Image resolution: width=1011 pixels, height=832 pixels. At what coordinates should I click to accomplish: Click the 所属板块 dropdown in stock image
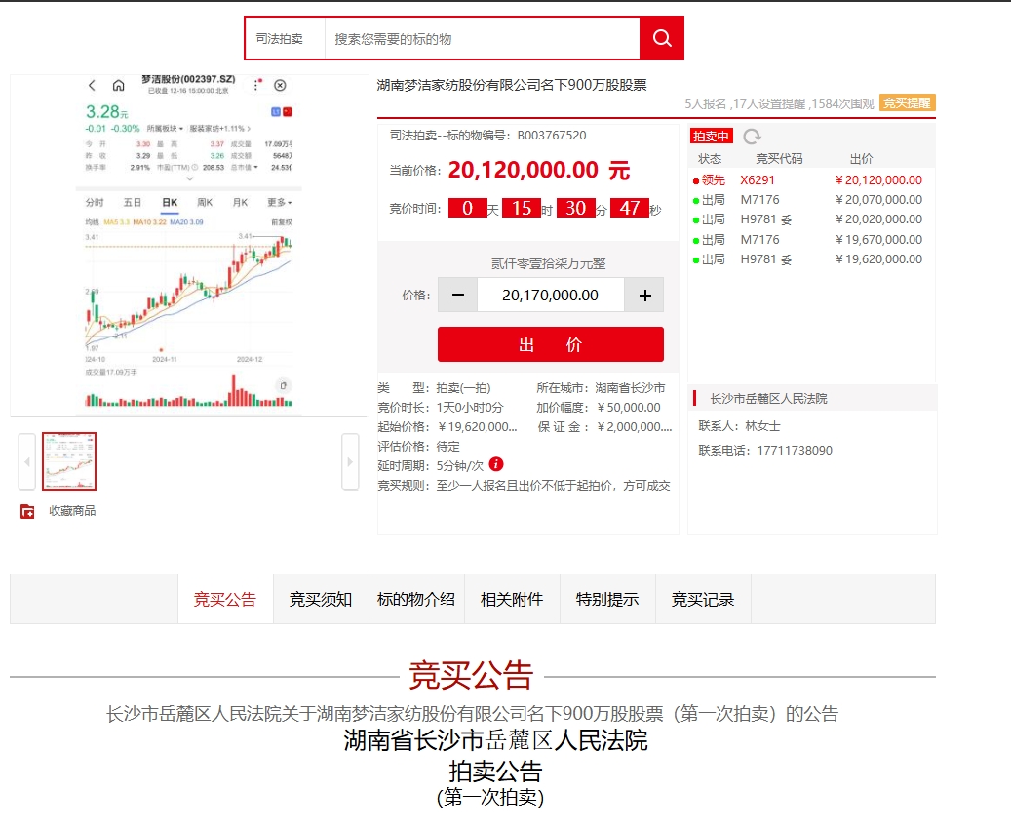(165, 129)
